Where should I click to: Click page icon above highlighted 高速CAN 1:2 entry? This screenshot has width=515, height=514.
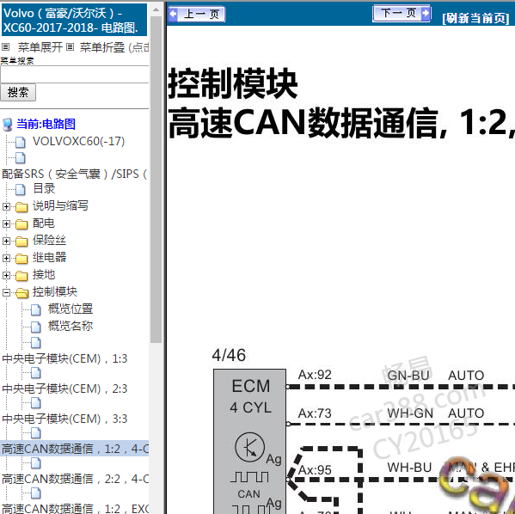click(x=36, y=433)
